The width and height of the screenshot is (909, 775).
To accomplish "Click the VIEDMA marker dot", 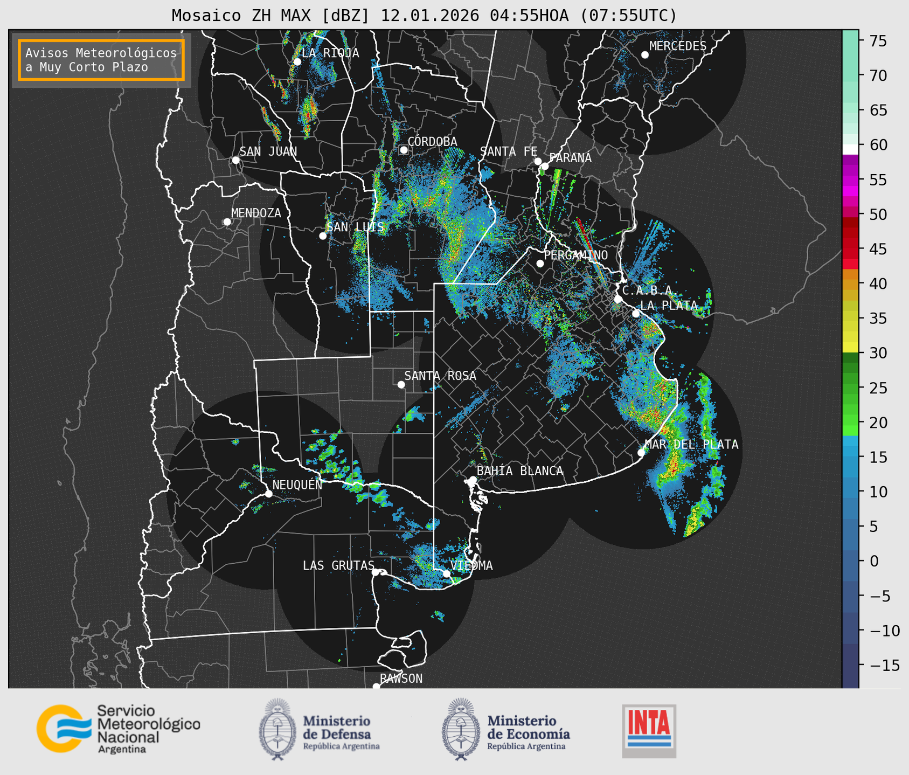I will [x=447, y=573].
